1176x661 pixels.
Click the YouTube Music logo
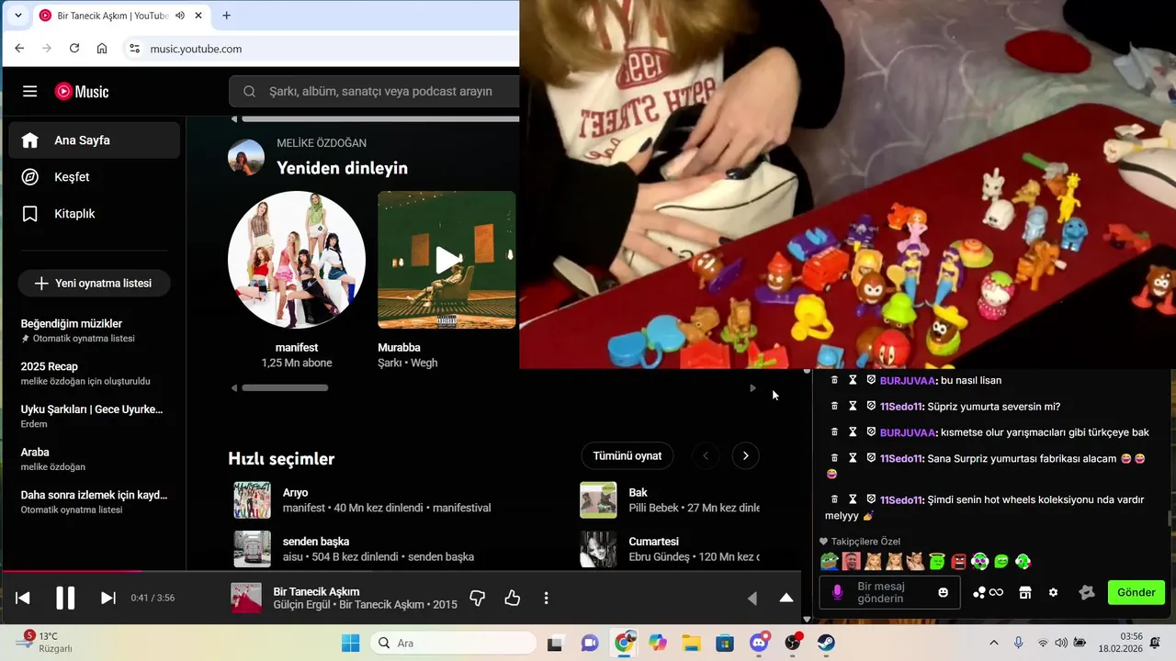(82, 92)
